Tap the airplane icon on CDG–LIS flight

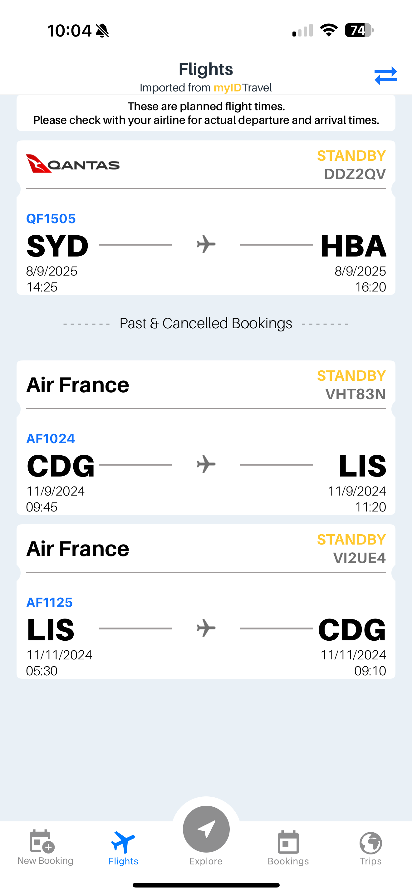tap(206, 464)
